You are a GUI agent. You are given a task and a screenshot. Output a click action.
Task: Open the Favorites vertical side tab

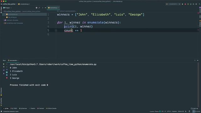click(1, 102)
